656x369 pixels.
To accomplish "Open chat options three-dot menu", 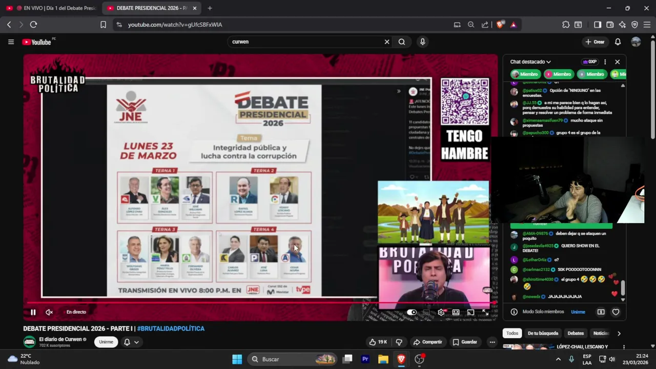I will pyautogui.click(x=605, y=62).
